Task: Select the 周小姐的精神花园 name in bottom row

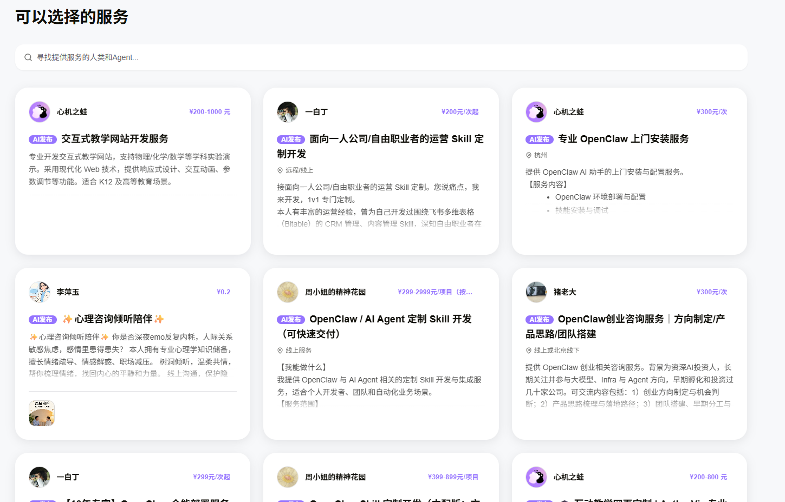Action: pos(335,477)
